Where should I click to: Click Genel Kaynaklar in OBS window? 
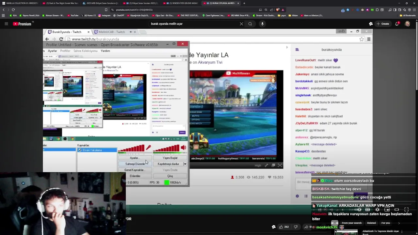135,170
